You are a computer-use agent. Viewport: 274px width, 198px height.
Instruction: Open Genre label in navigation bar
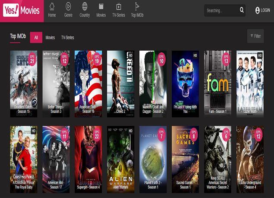click(68, 15)
